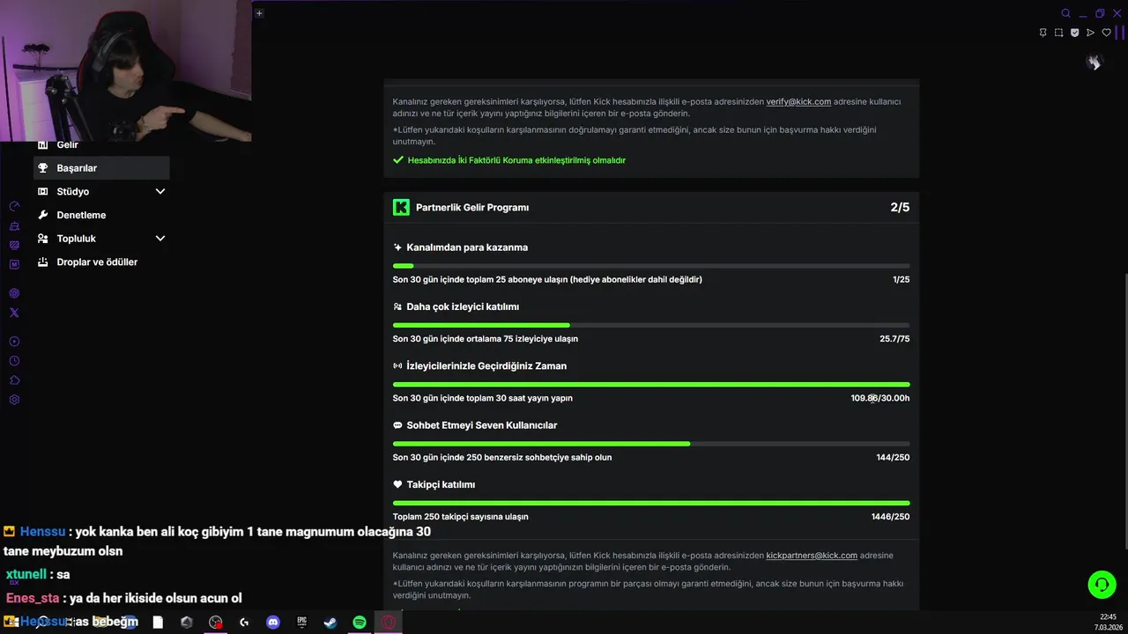Open Discord from the taskbar
Image resolution: width=1128 pixels, height=634 pixels.
click(x=273, y=623)
